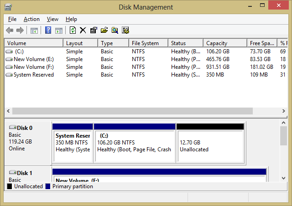
Task: Click the magnifier Explore toolbar icon
Action: [x=115, y=31]
